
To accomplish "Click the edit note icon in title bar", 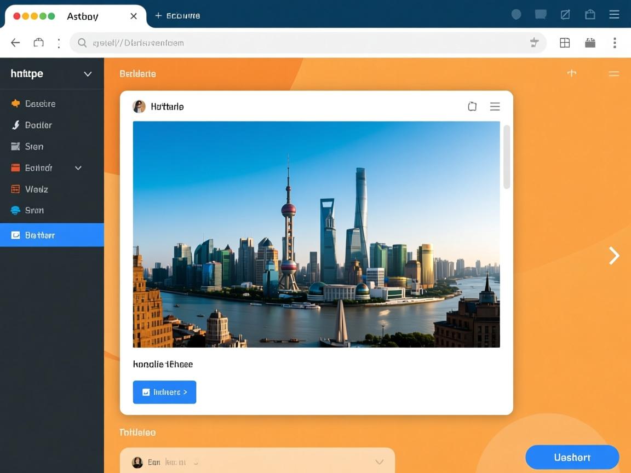I will coord(565,15).
